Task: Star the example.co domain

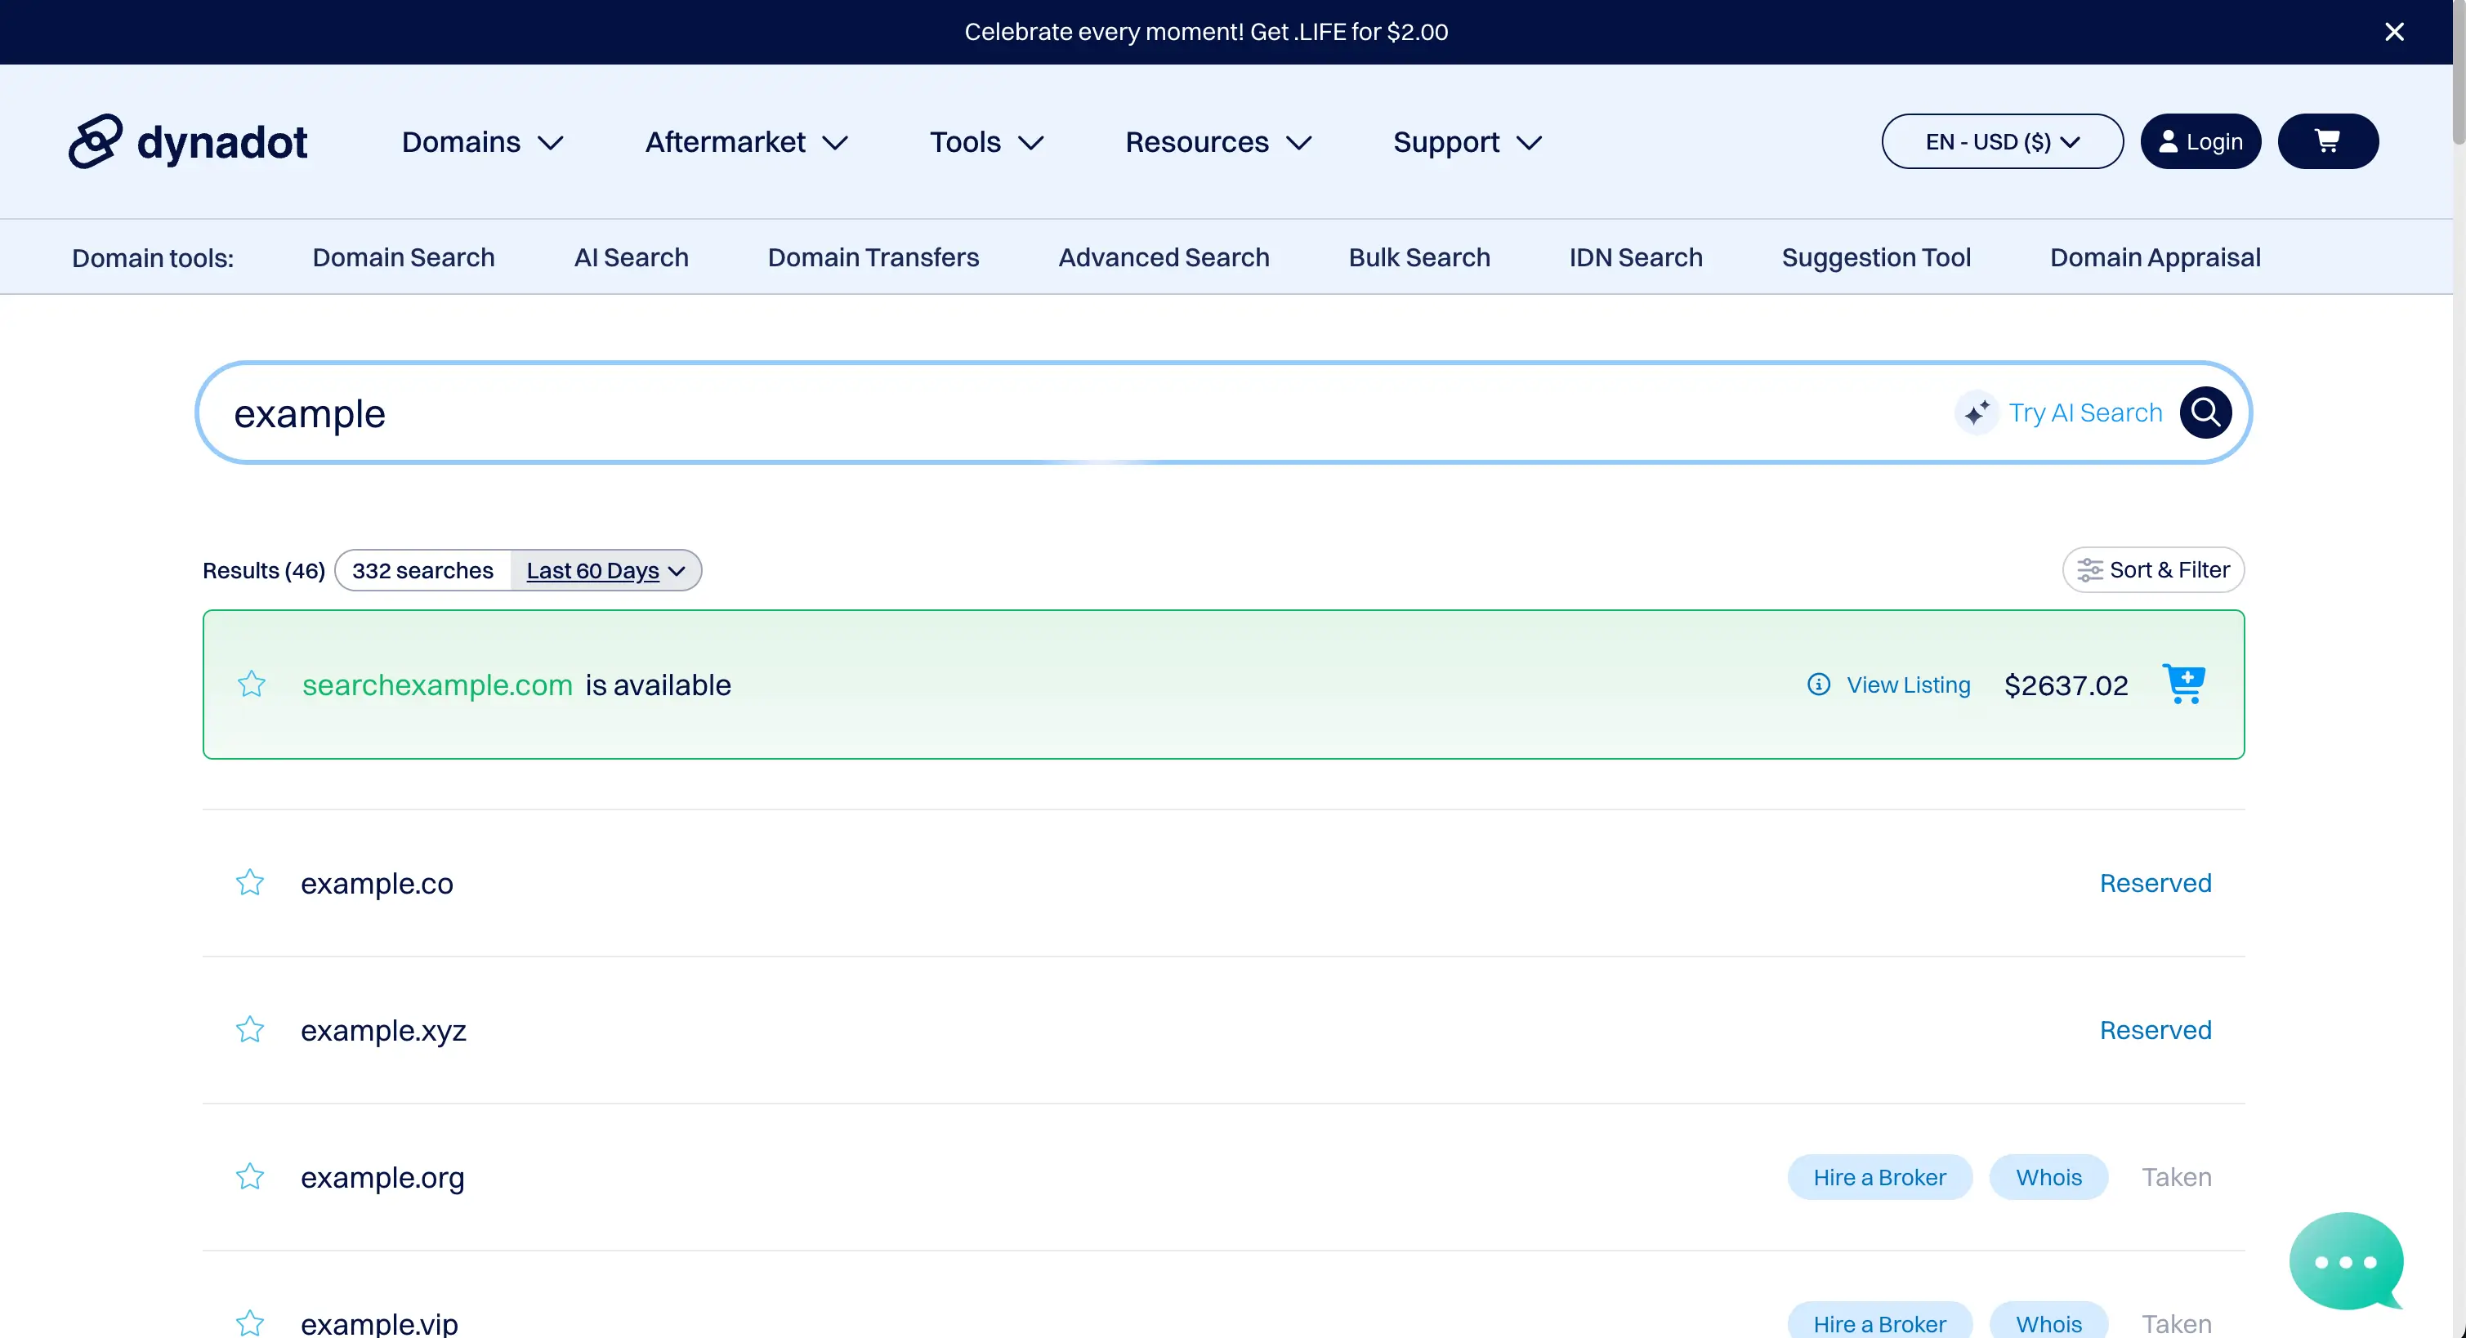Action: [x=249, y=882]
